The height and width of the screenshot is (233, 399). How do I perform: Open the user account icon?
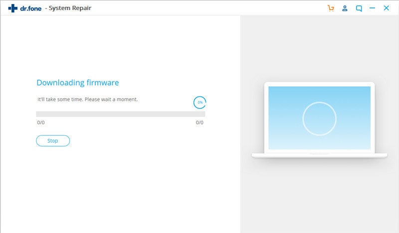pyautogui.click(x=345, y=8)
